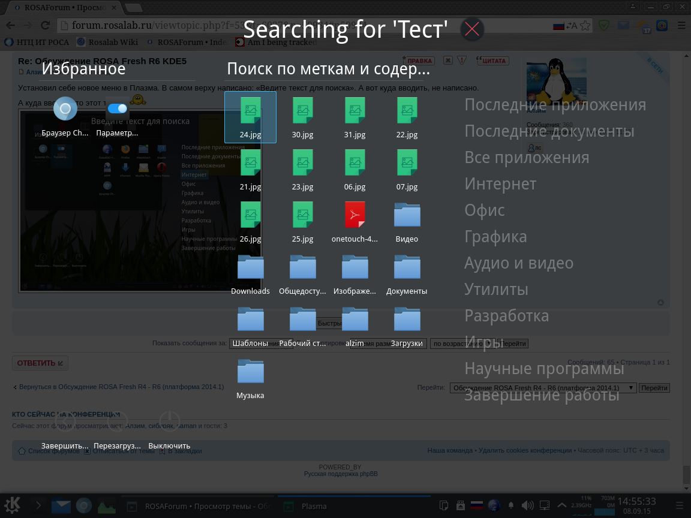This screenshot has height=518, width=691.
Task: Open the Видео folder
Action: click(x=407, y=222)
